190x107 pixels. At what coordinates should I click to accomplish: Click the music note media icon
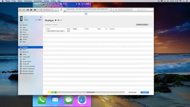pyautogui.click(x=61, y=10)
